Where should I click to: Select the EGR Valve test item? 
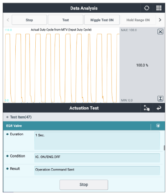pyautogui.click(x=77, y=126)
